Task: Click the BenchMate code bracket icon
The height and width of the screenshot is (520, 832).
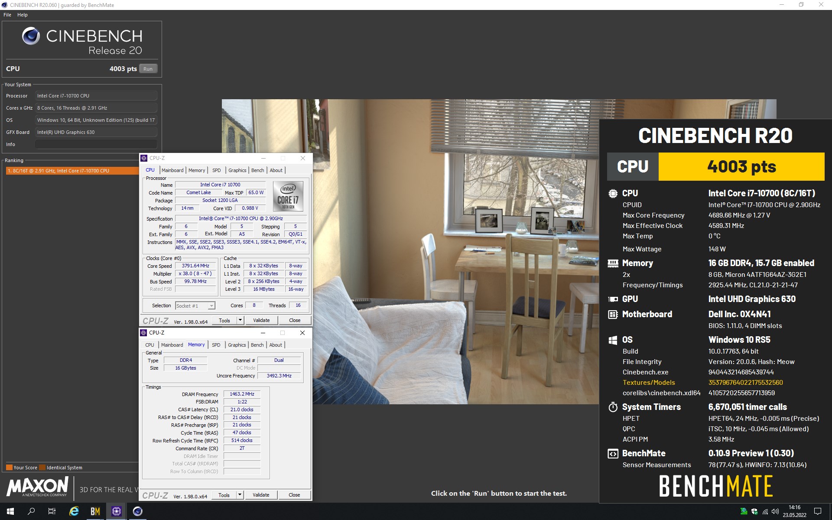Action: [613, 454]
